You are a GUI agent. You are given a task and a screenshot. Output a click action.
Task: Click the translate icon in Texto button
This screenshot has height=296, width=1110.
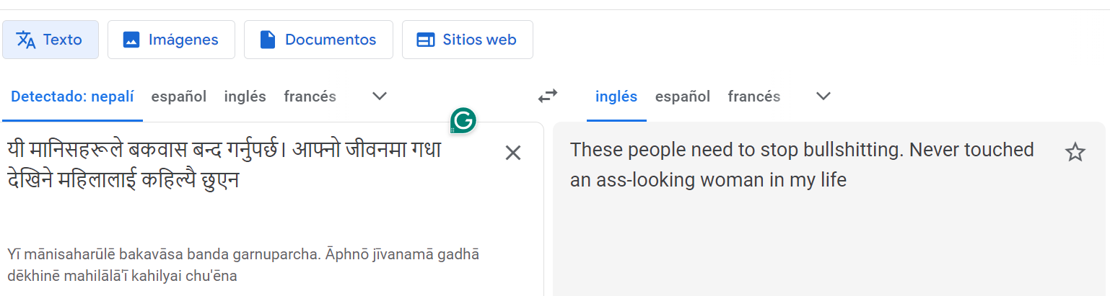pos(26,40)
